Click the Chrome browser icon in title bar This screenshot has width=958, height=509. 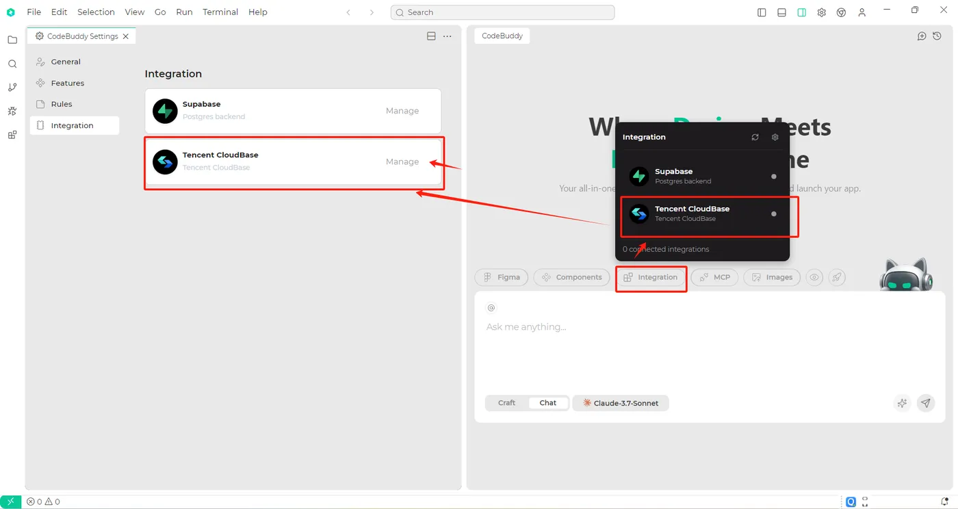coord(841,12)
